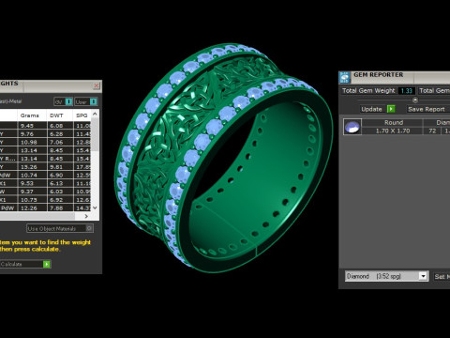Click the 1.70 X 1.70 size cell
This screenshot has height=338, width=450.
point(393,131)
